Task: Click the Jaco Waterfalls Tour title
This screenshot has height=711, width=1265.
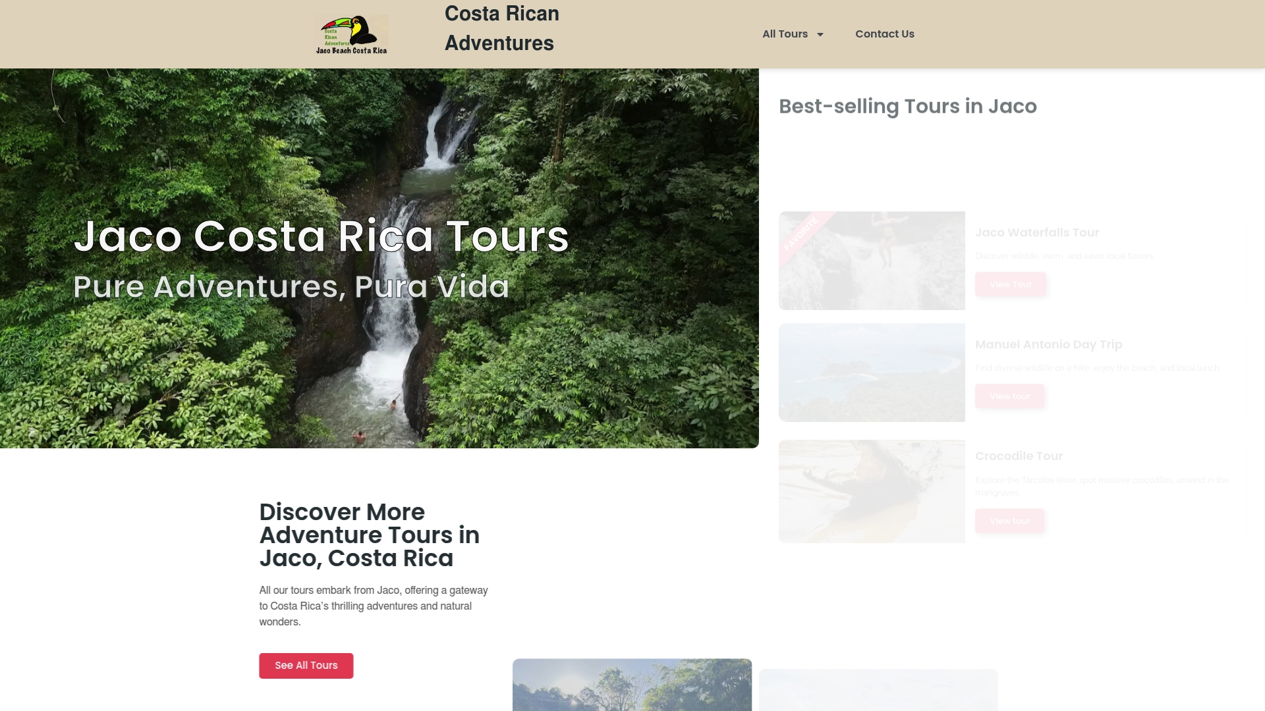Action: tap(1037, 232)
